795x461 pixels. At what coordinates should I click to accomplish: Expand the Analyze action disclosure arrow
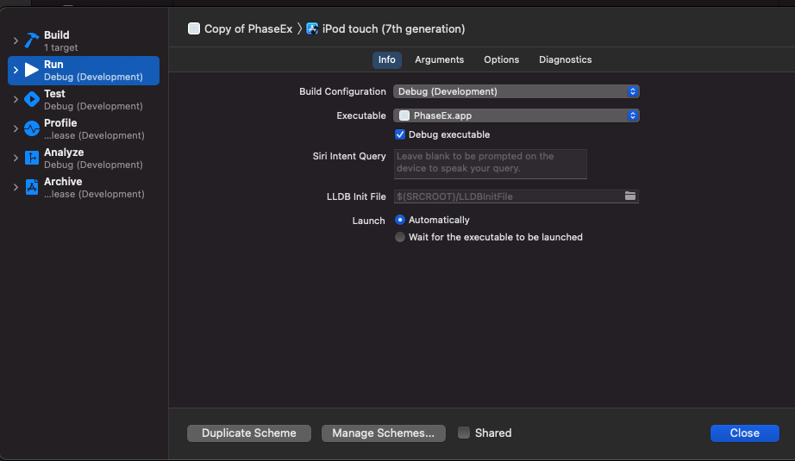coord(16,158)
